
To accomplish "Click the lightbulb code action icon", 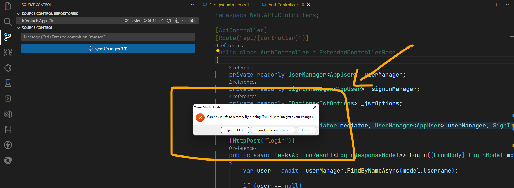I will tap(218, 51).
